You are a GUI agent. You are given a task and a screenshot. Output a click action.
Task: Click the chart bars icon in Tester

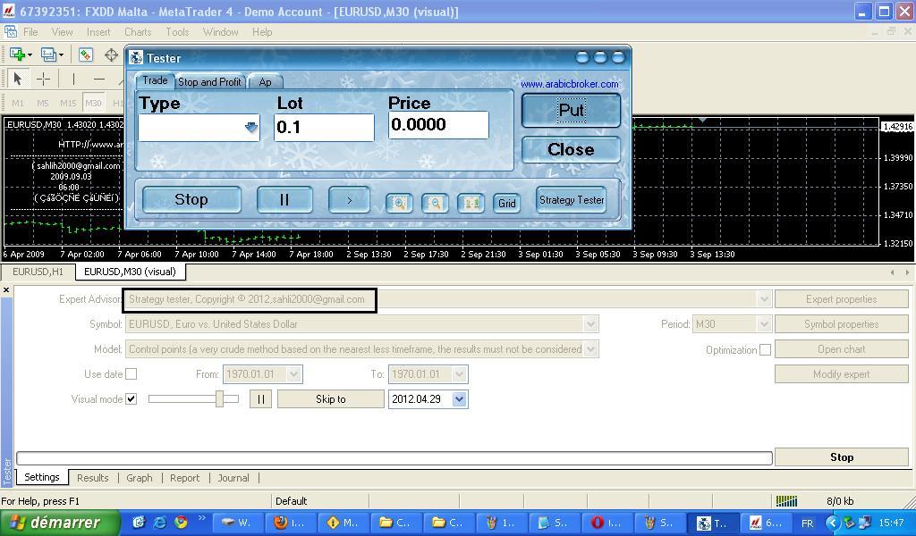pyautogui.click(x=471, y=203)
